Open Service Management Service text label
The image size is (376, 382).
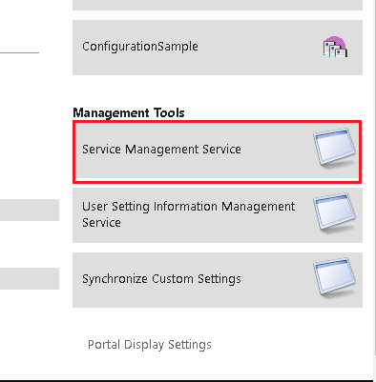(x=161, y=150)
